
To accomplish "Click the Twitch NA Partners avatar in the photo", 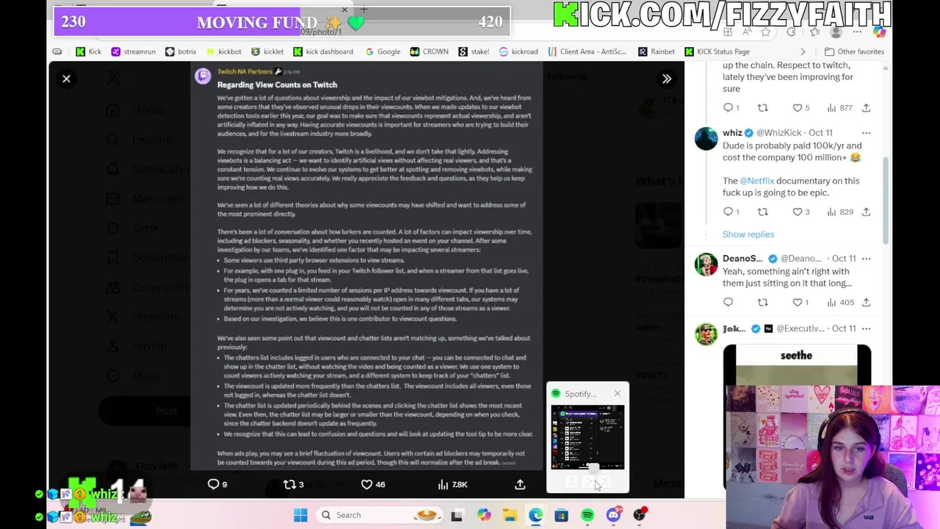I will click(x=203, y=77).
